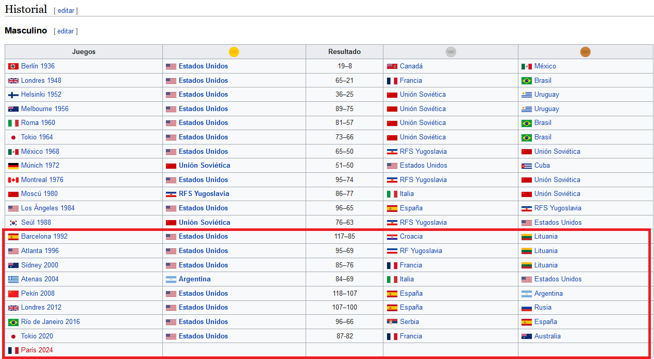654x359 pixels.
Task: Click the Argentina flag in Atenas 2004 gold column
Action: point(171,279)
